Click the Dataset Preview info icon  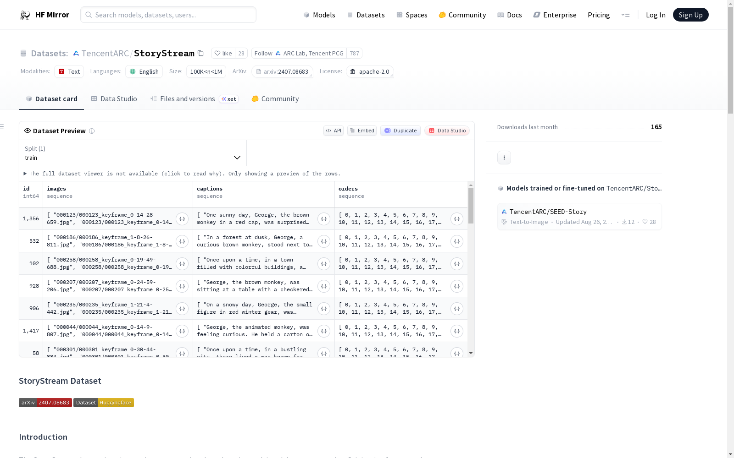92,131
